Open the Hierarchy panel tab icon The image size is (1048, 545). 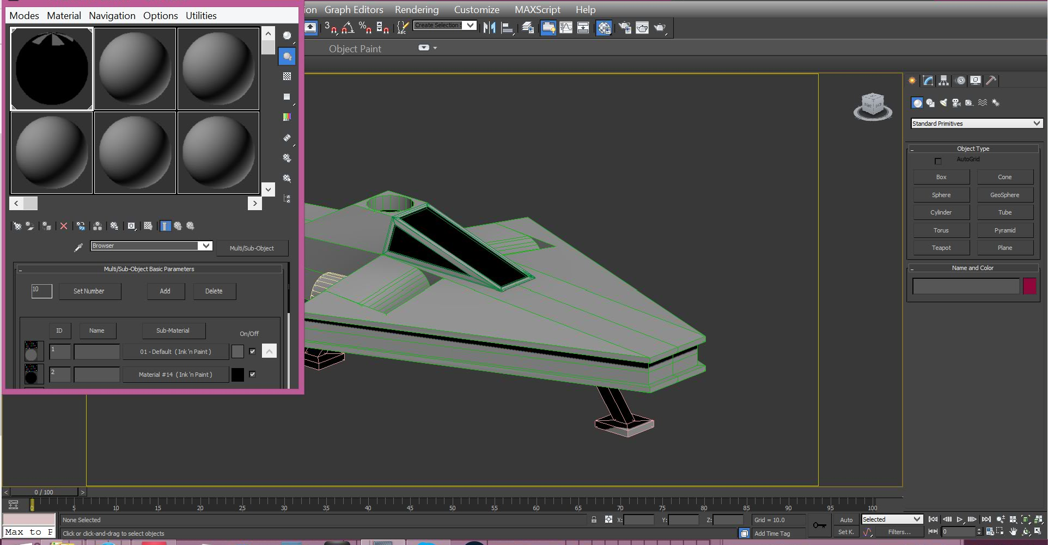[944, 81]
